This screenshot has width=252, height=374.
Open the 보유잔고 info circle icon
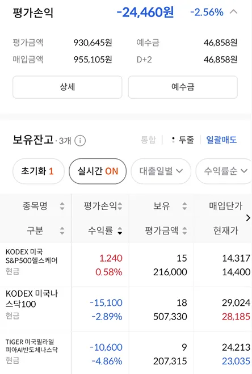click(x=80, y=141)
